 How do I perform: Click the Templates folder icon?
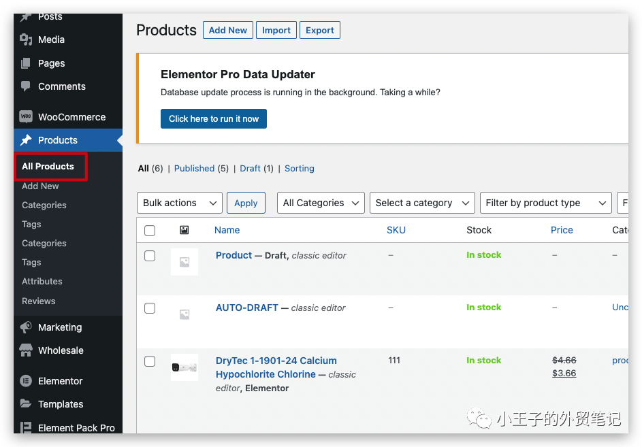click(26, 403)
